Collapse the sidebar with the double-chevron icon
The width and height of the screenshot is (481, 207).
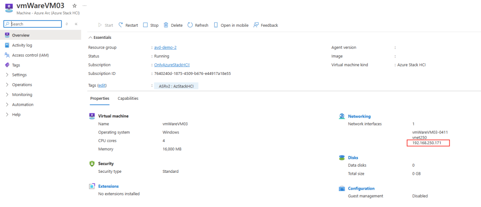pyautogui.click(x=76, y=24)
